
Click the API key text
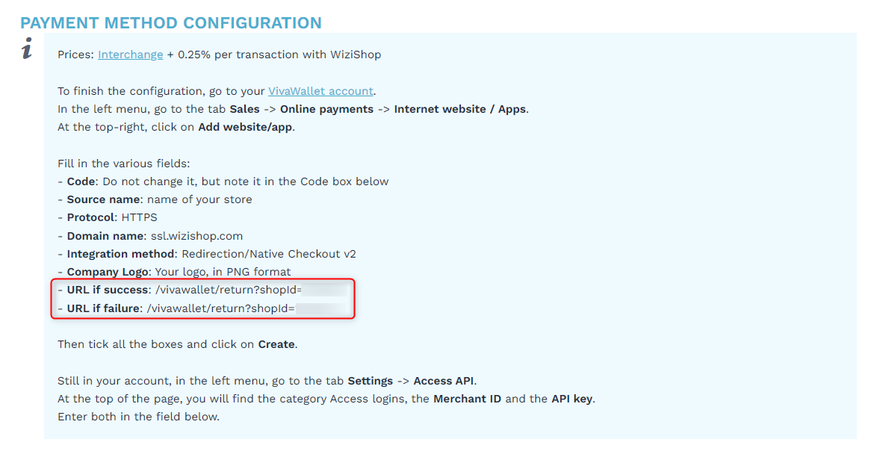[x=572, y=399]
